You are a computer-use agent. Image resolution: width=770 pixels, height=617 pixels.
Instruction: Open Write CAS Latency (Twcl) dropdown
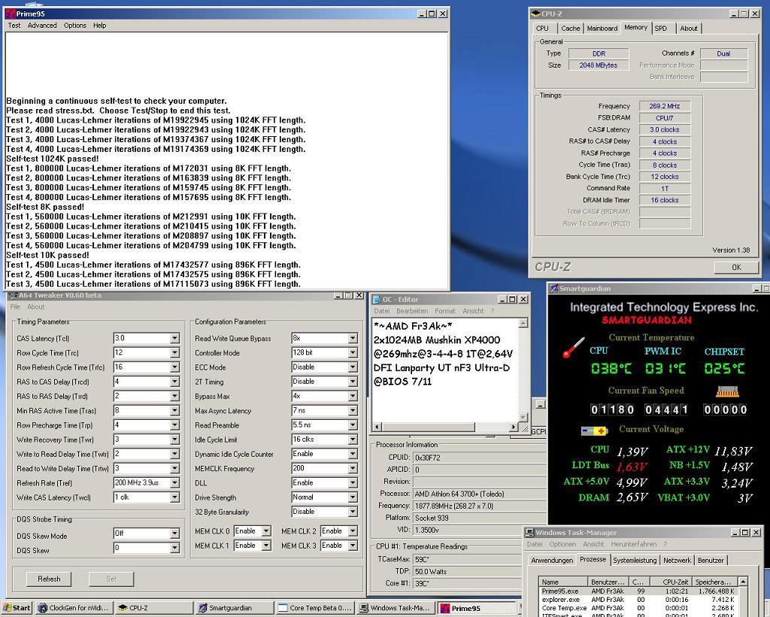(x=174, y=497)
